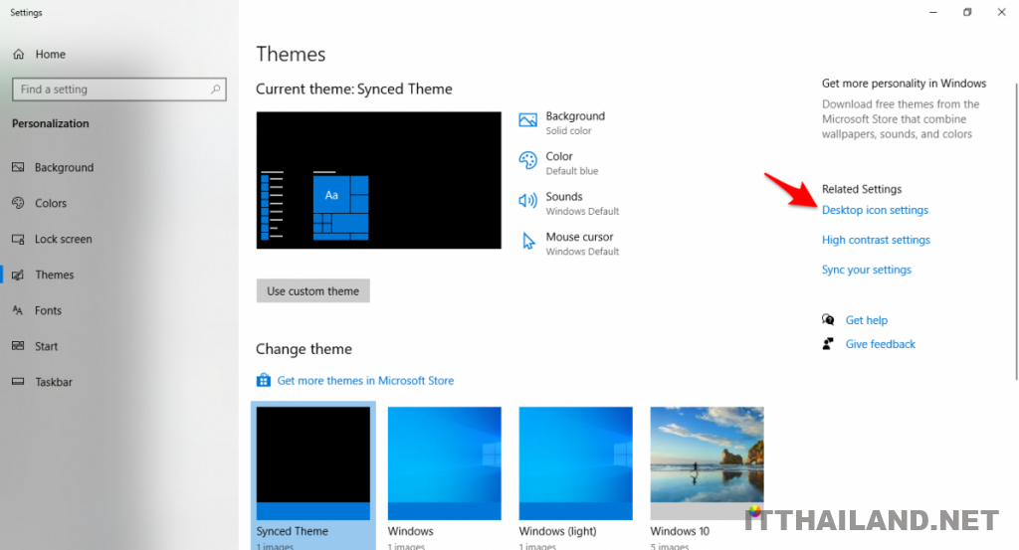Click the Sounds speaker icon
1019x550 pixels.
(x=527, y=201)
